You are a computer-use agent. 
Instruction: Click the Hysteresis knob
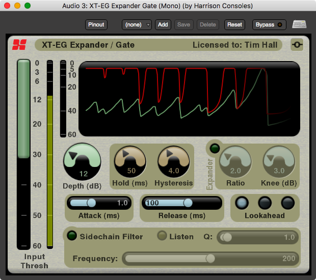click(174, 162)
